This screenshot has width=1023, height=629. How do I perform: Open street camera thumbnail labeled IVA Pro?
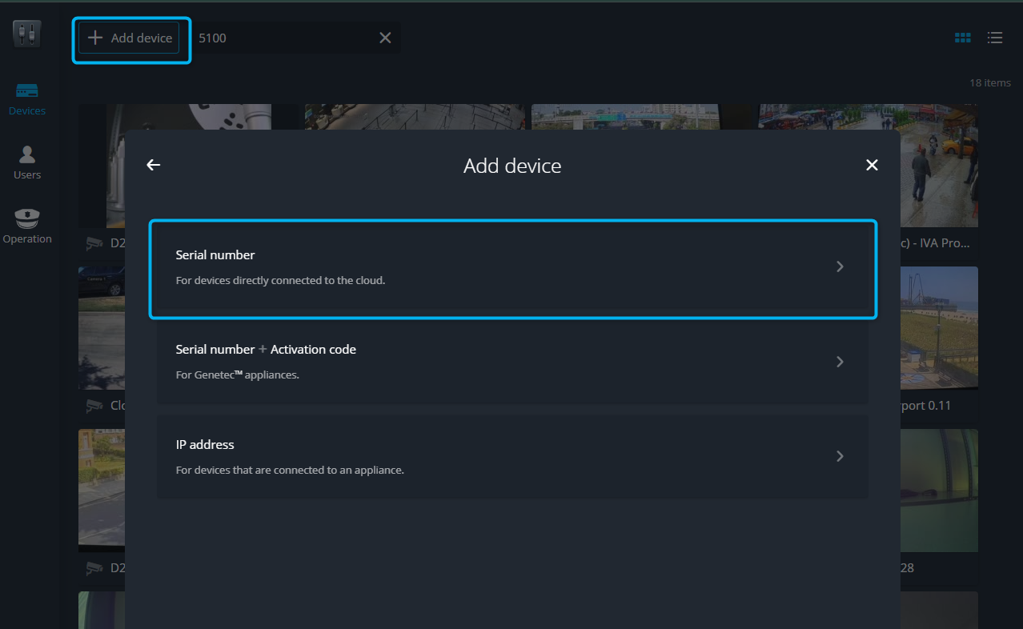(x=940, y=166)
